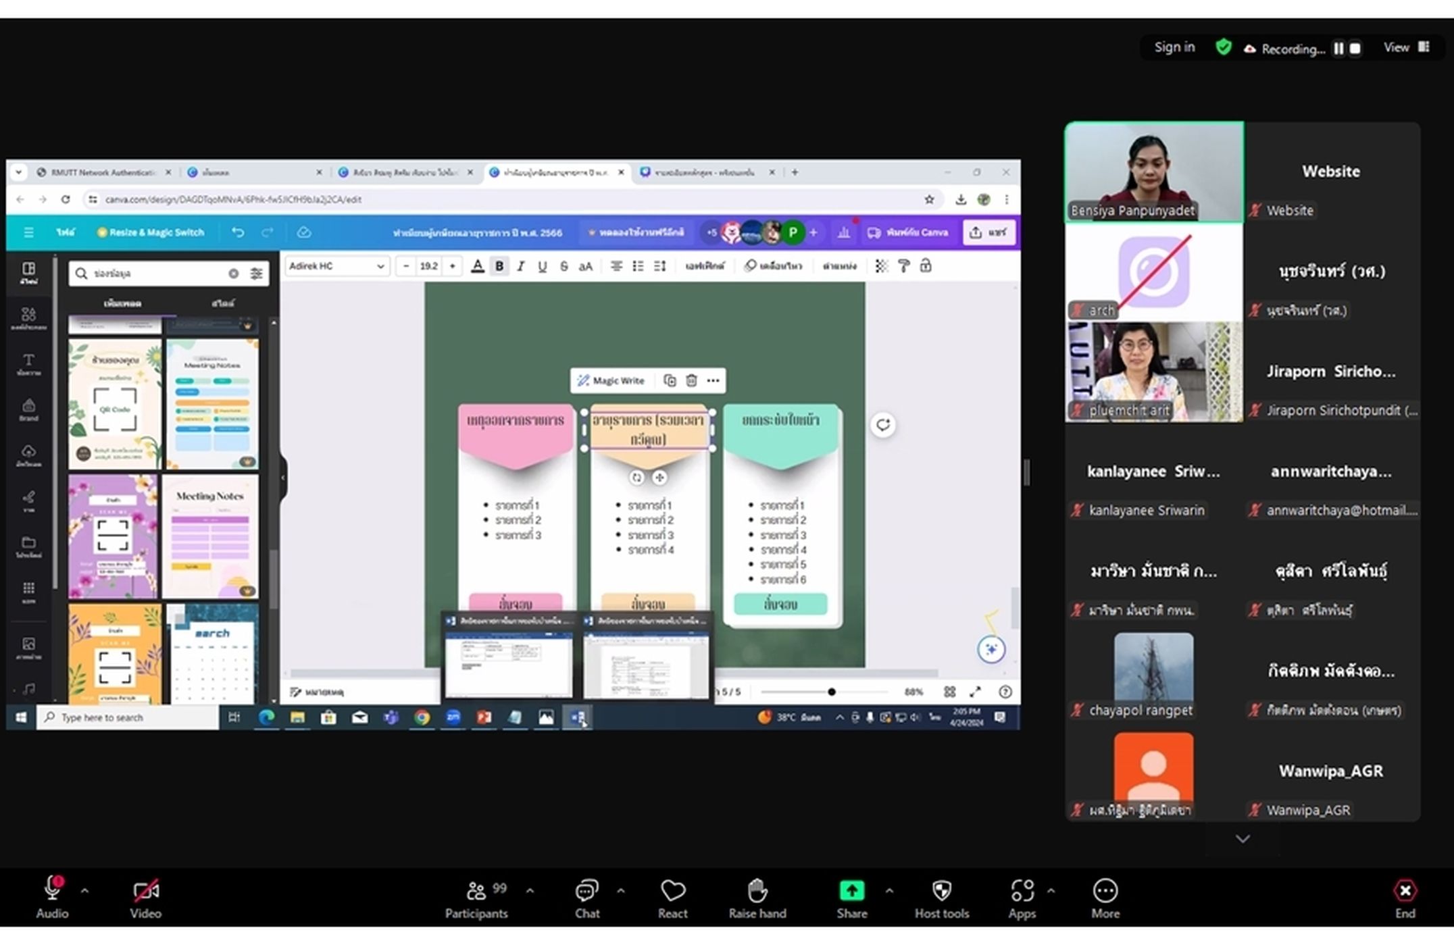1454x945 pixels.
Task: Click the green Share screen icon
Action: point(851,890)
